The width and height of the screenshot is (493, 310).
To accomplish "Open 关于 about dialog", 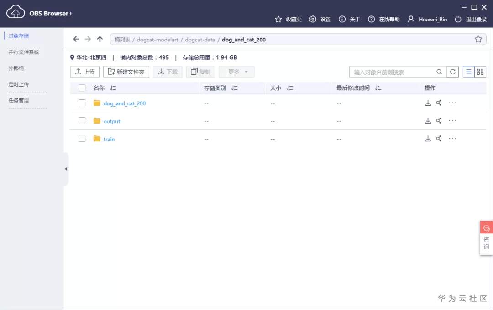I will [349, 20].
